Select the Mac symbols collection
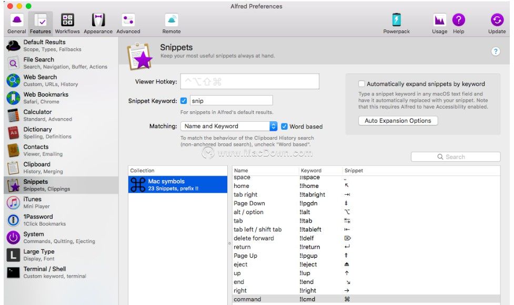Screen dimensions: 514x305 (x=178, y=185)
